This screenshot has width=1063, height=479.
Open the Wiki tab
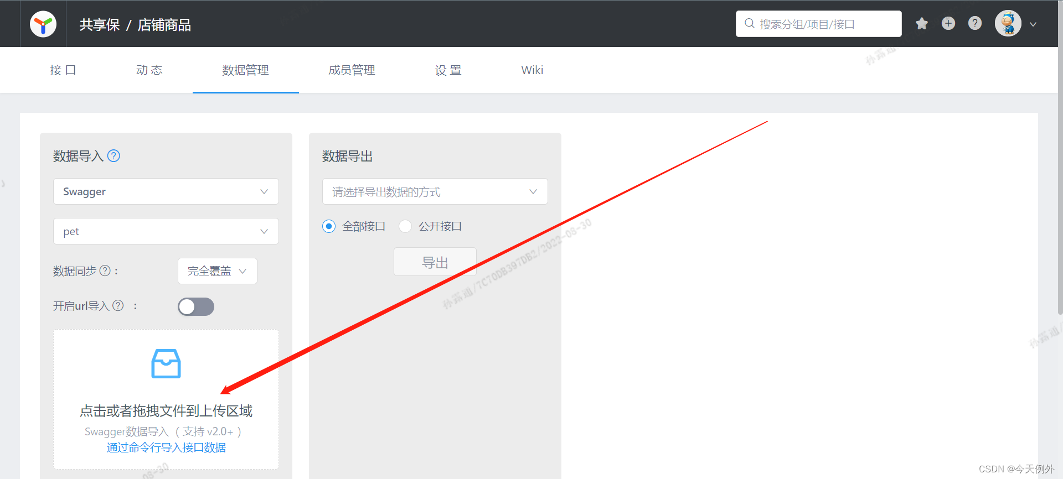point(532,70)
